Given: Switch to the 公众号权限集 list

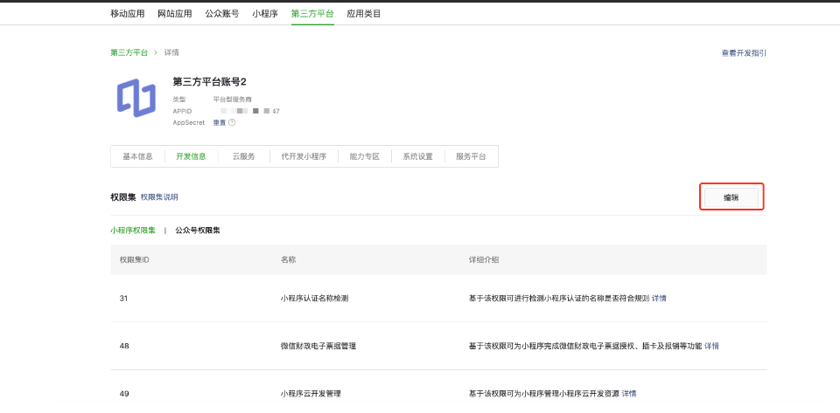Looking at the screenshot, I should point(198,231).
